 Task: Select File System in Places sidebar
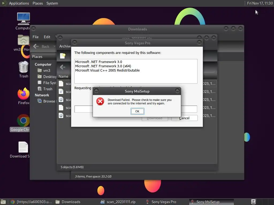[x=47, y=83]
